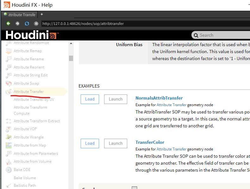Click the search magnifier icon
Screen dimensions: 250x189
click(196, 35)
